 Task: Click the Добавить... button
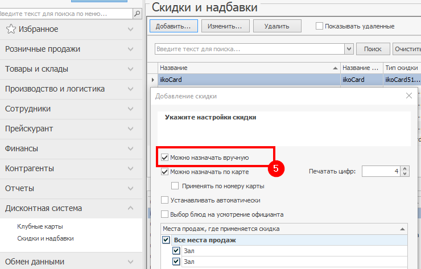click(x=174, y=26)
